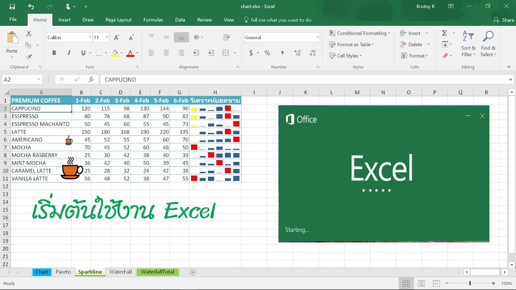Click Tell me what you want to do
516x290 pixels.
(x=278, y=20)
